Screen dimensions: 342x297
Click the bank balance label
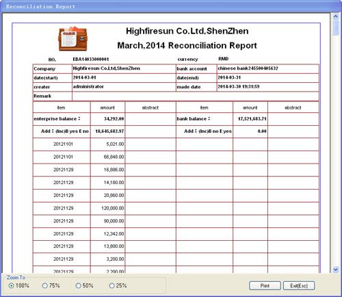tap(194, 119)
